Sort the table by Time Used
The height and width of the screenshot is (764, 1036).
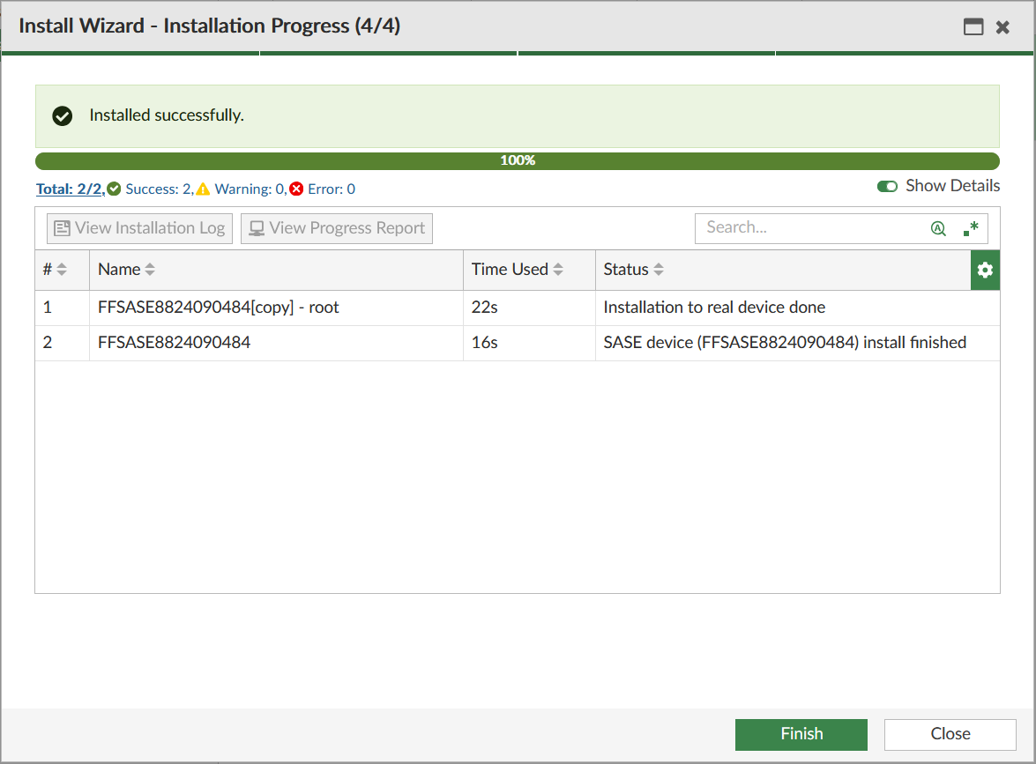coord(558,269)
